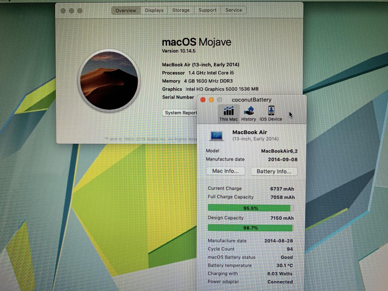The width and height of the screenshot is (388, 291).
Task: Click the Mac Info... button
Action: (226, 171)
